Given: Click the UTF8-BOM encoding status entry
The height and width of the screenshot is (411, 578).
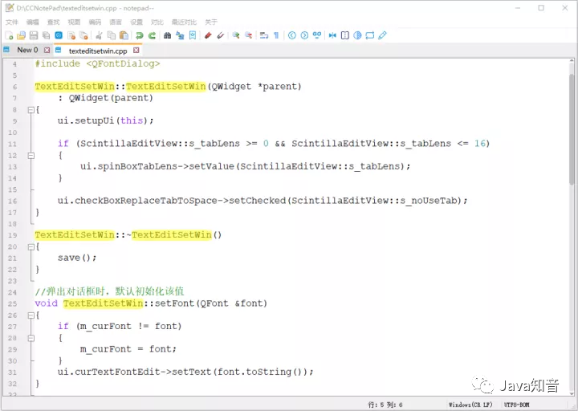Looking at the screenshot, I should (516, 405).
